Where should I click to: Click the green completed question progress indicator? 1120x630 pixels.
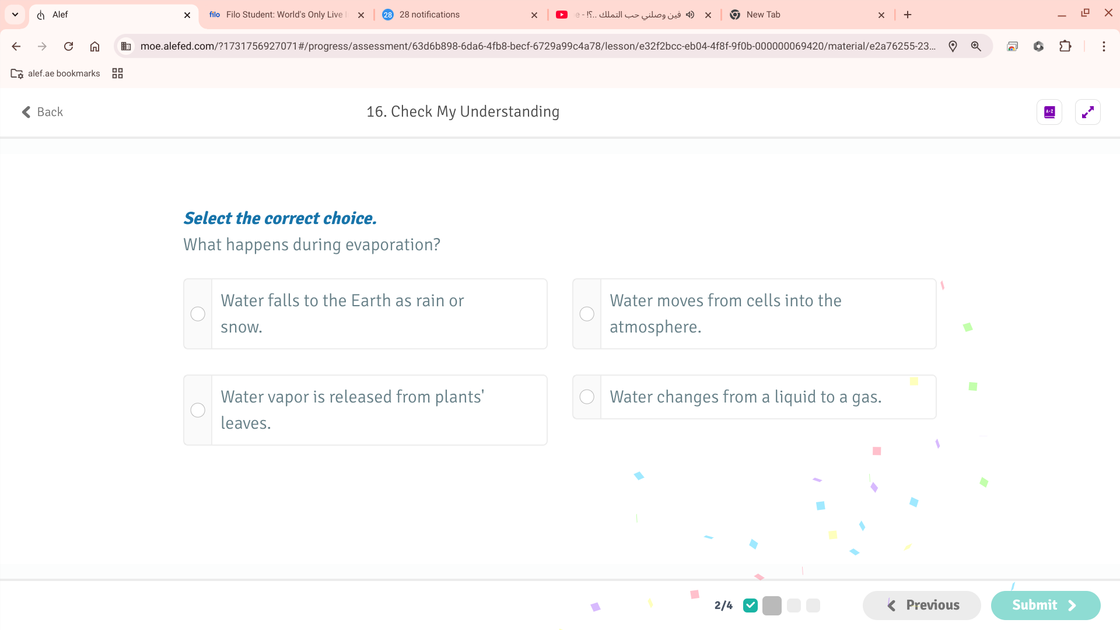[750, 605]
